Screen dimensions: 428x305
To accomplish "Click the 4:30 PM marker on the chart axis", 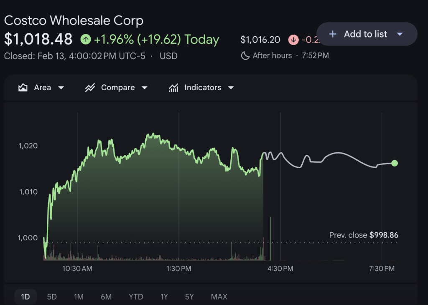I will click(x=280, y=269).
